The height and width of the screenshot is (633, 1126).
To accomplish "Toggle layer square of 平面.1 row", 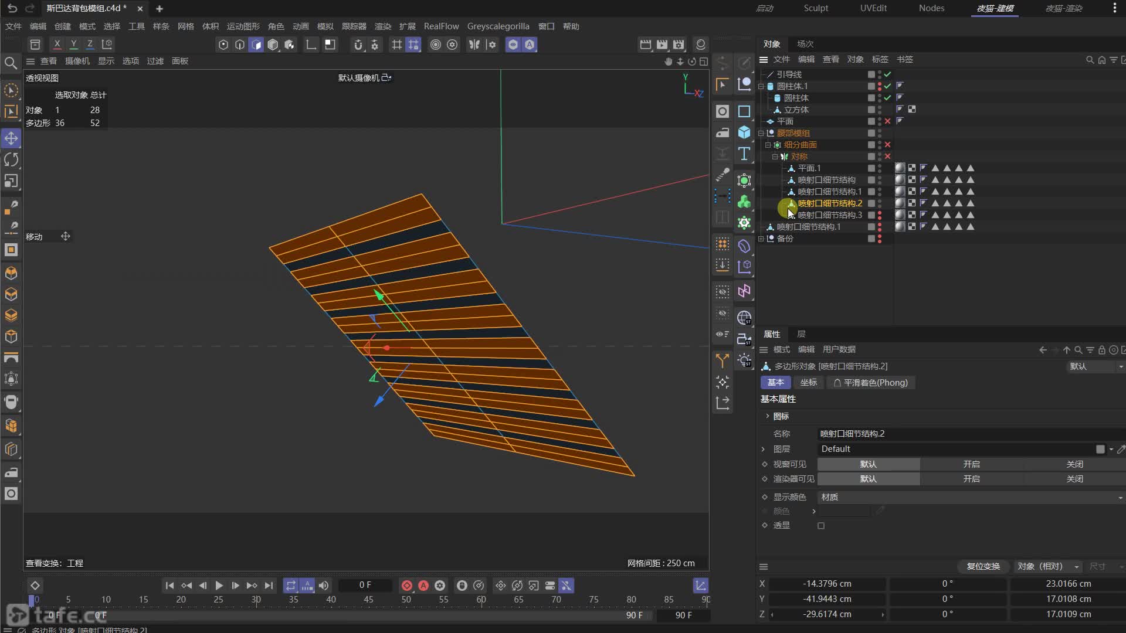I will coord(871,168).
